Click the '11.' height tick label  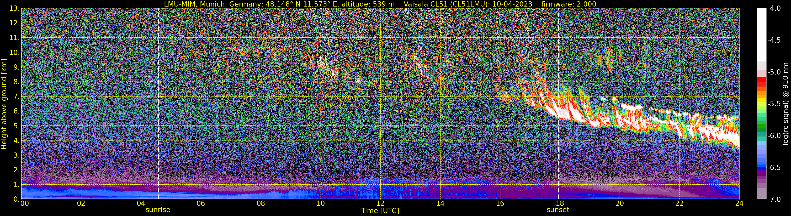pyautogui.click(x=14, y=38)
